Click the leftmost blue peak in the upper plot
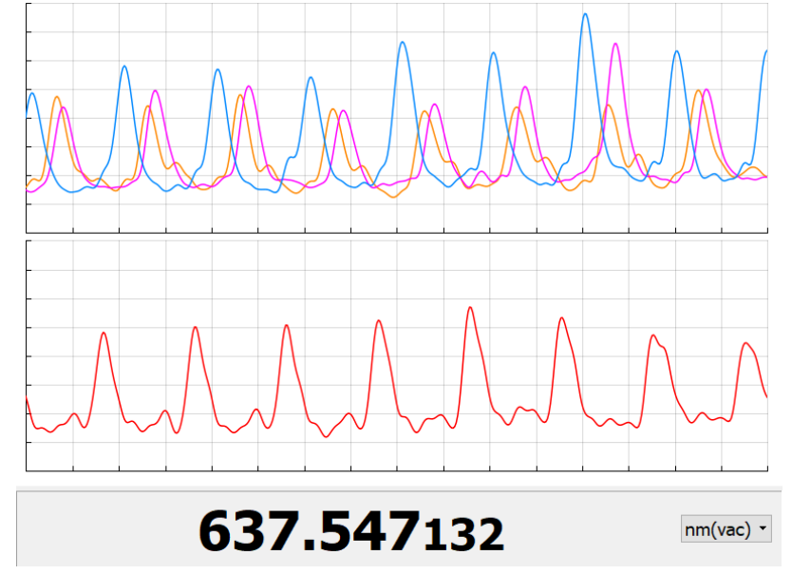 [x=32, y=93]
